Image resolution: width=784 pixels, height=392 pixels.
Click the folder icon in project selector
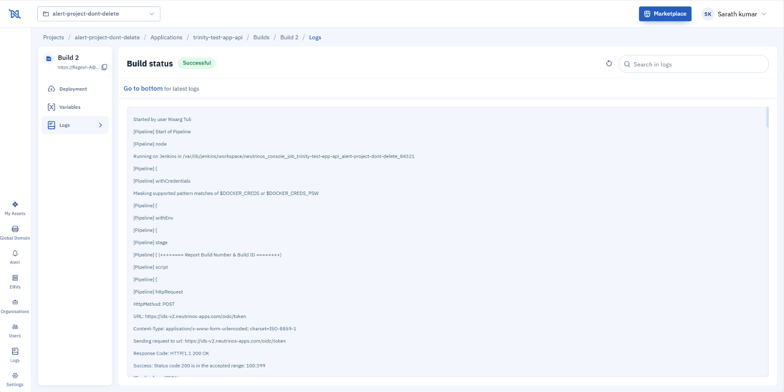click(x=46, y=14)
